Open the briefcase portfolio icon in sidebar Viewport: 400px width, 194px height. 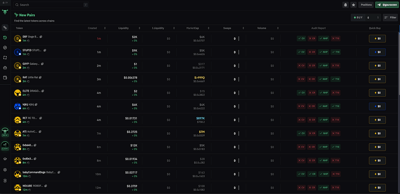tap(5, 67)
